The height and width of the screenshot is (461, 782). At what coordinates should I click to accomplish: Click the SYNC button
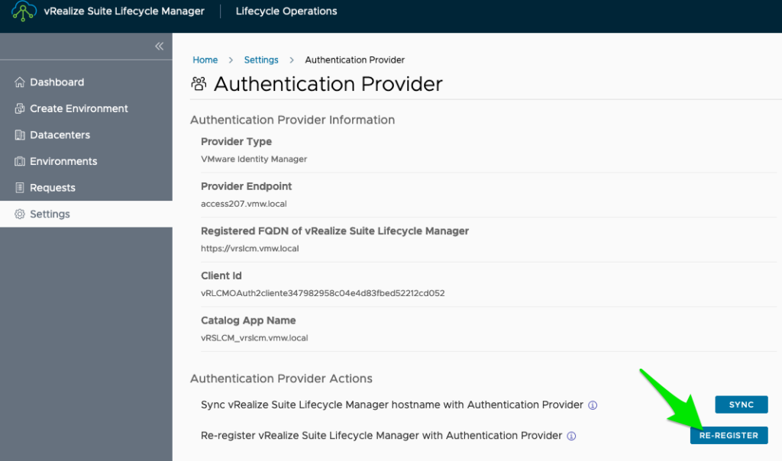pyautogui.click(x=741, y=405)
